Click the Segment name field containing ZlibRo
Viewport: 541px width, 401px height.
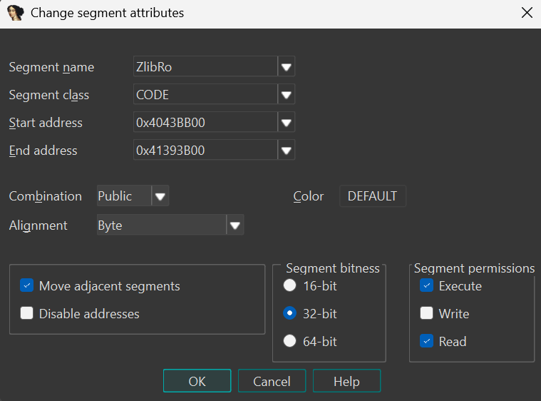205,66
